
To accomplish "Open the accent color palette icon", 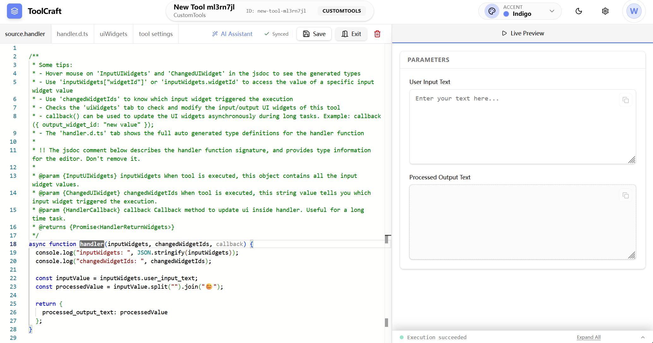I will click(x=491, y=11).
